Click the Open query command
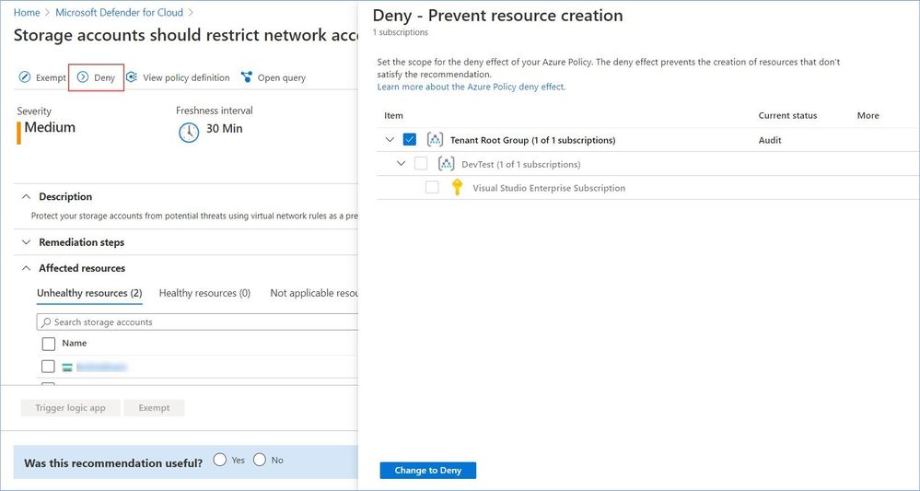The height and width of the screenshot is (491, 920). point(273,77)
